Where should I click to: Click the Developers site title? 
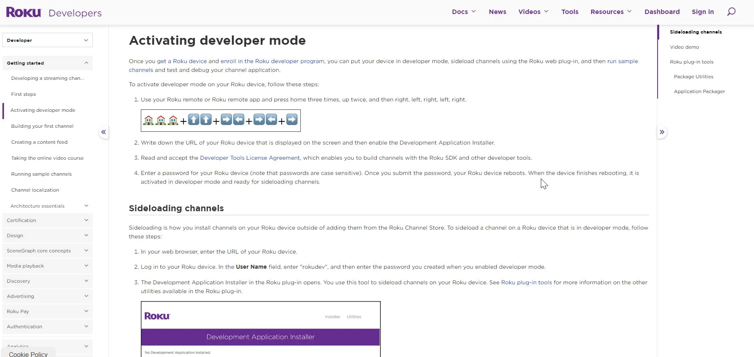(75, 13)
